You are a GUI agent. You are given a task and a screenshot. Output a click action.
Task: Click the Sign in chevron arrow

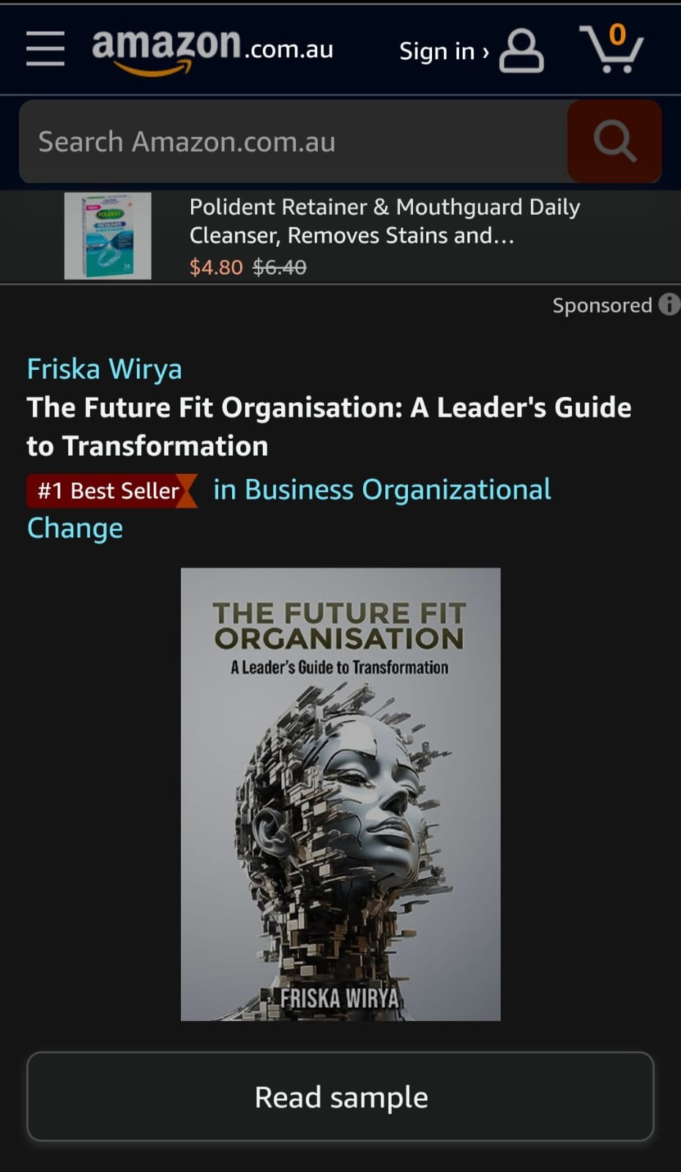click(x=485, y=52)
